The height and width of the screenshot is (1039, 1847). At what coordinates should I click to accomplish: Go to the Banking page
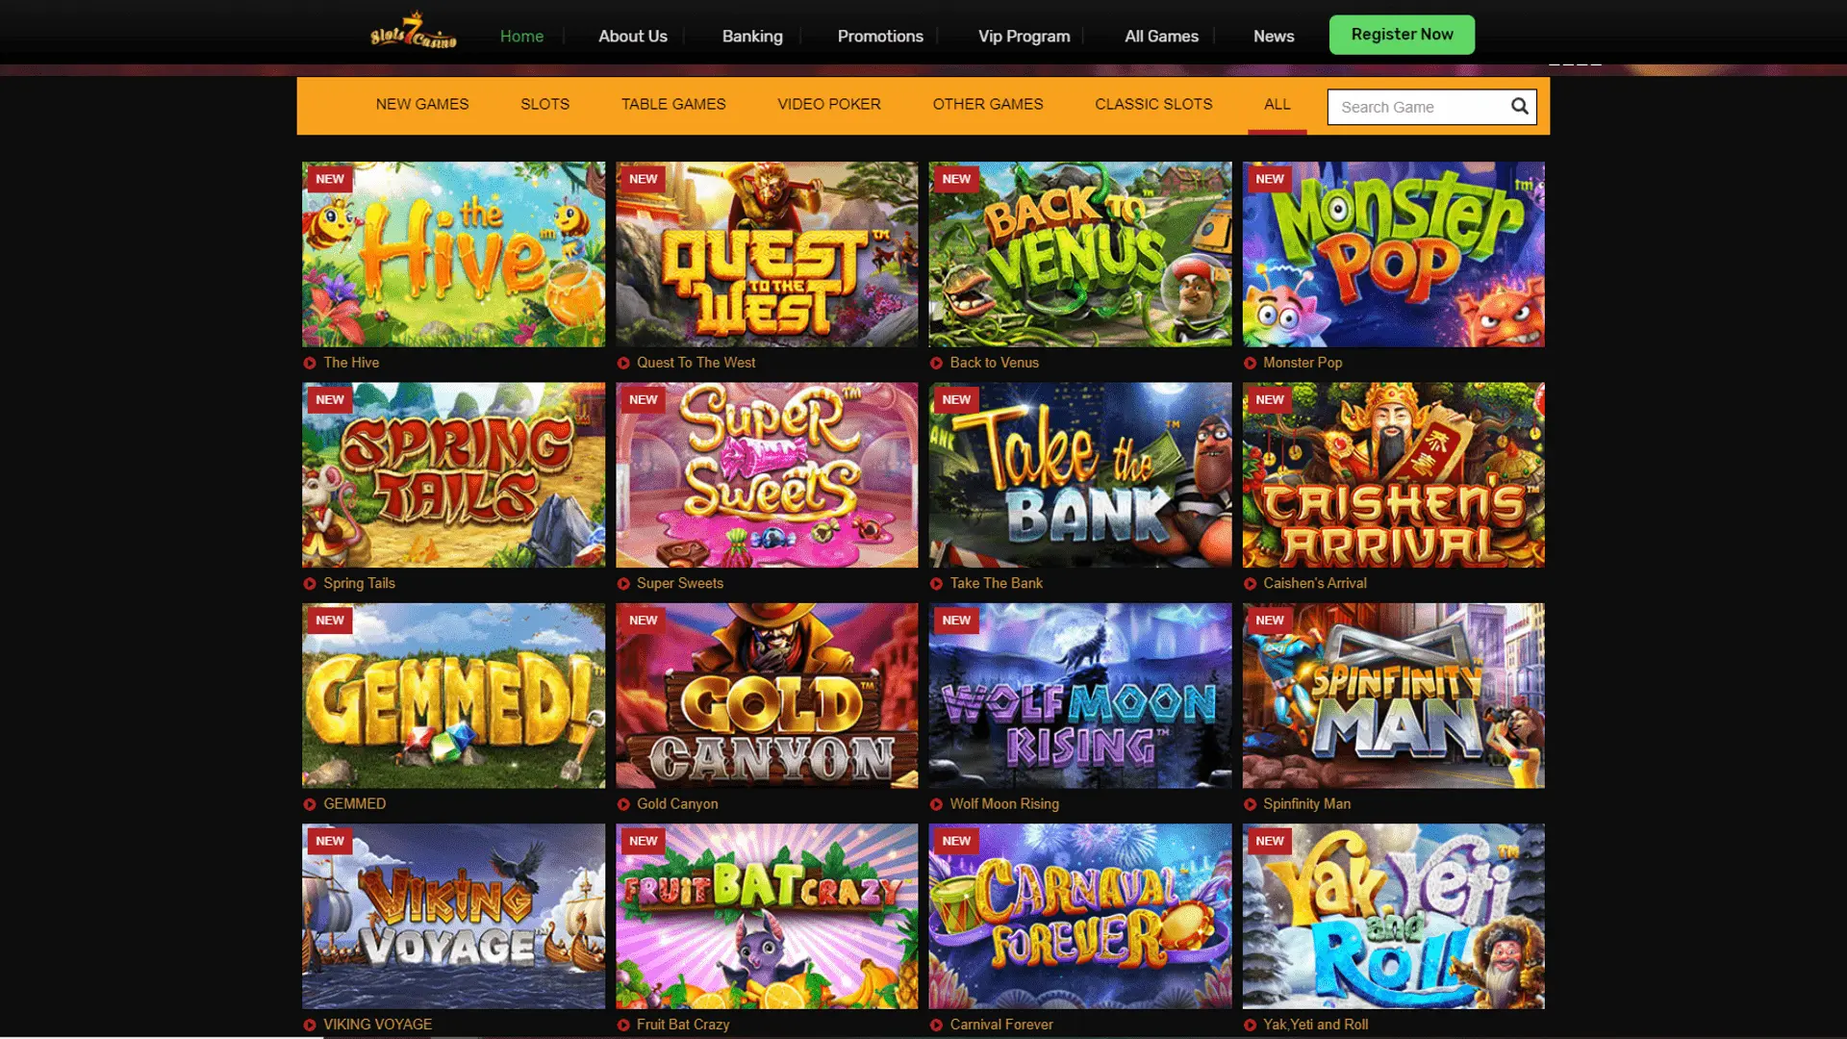coord(752,36)
